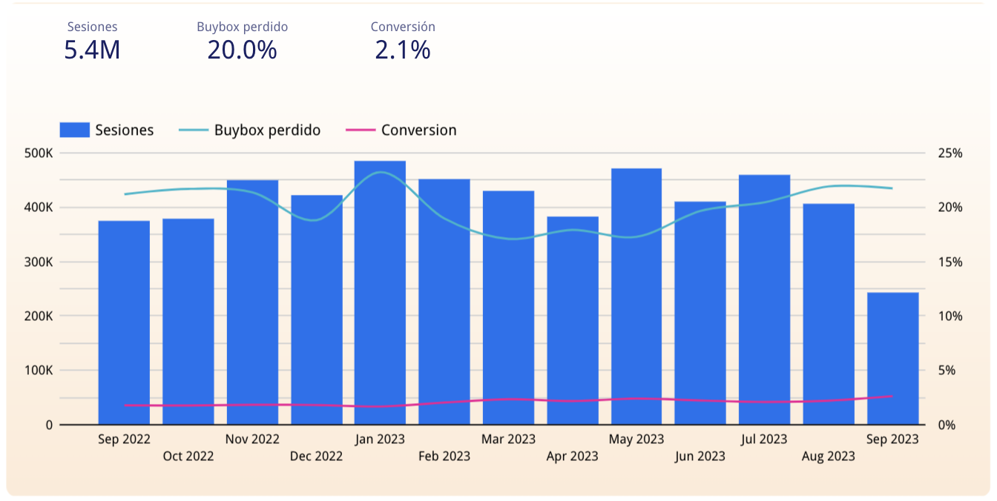Image resolution: width=997 pixels, height=501 pixels.
Task: Click the 10% right axis label
Action: 950,316
